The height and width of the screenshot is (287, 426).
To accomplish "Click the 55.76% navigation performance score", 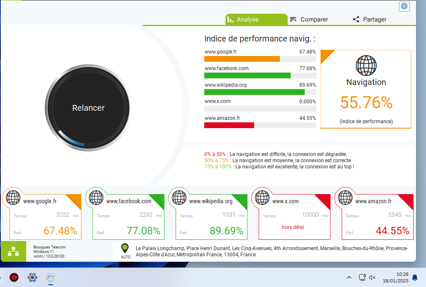I will pos(366,102).
